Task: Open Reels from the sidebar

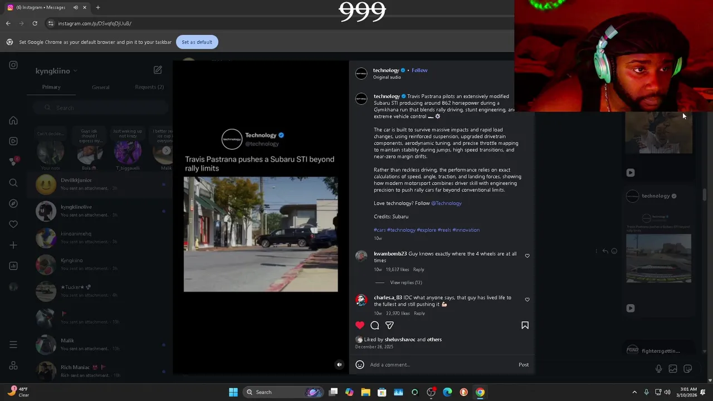Action: (13, 141)
